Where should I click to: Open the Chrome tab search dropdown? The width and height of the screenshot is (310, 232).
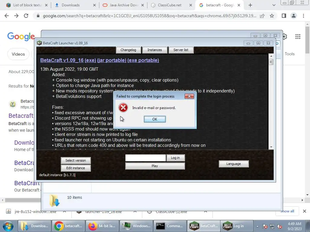[274, 5]
